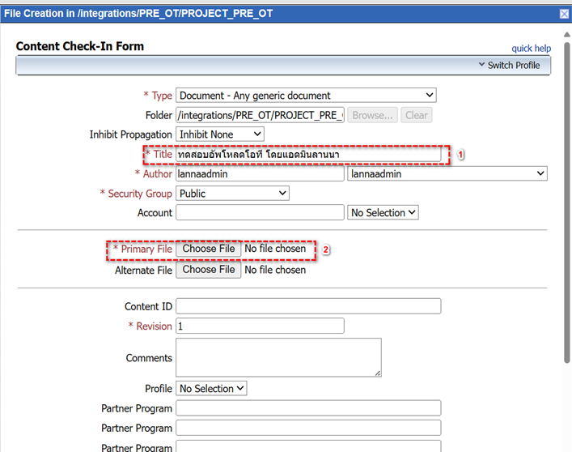The height and width of the screenshot is (452, 572).
Task: Click the Folder path input field
Action: click(x=260, y=115)
